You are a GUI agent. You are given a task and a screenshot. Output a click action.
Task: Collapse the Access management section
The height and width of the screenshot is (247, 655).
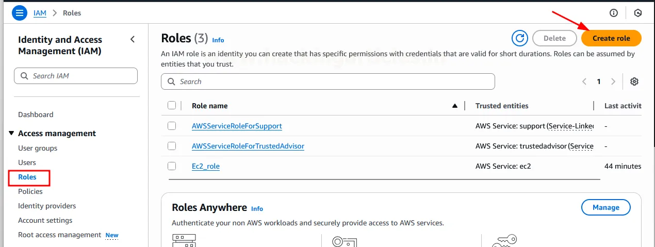coord(12,133)
